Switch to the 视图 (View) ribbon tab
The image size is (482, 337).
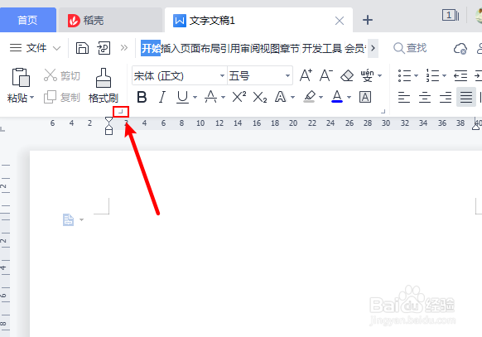(270, 48)
